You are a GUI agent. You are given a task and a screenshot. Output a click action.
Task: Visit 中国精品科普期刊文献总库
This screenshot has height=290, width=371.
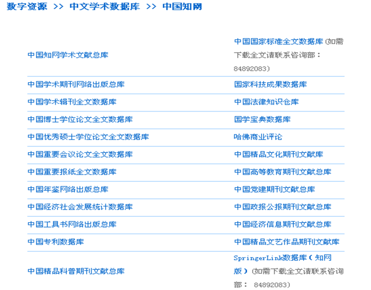(76, 271)
